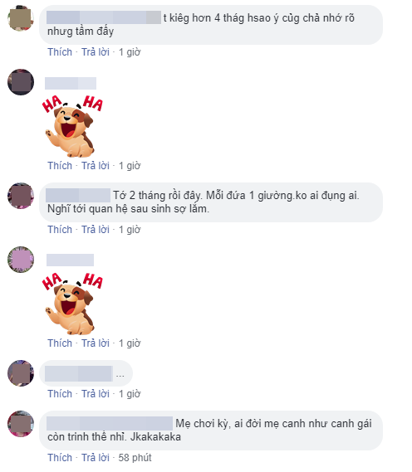
Task: Click blurred commenter name above second dog sticker
Action: (x=70, y=260)
